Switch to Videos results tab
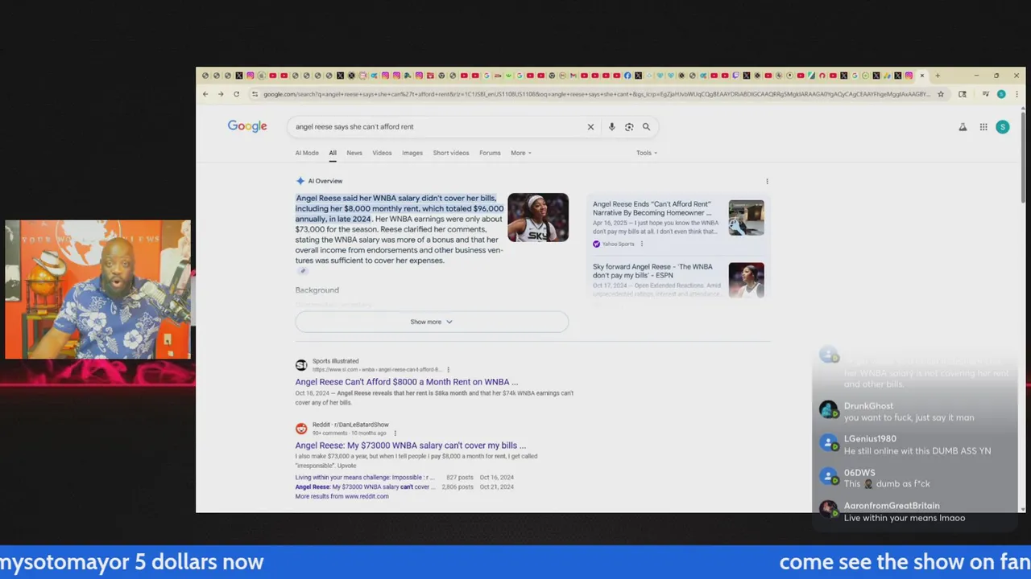The height and width of the screenshot is (579, 1031). pyautogui.click(x=382, y=153)
